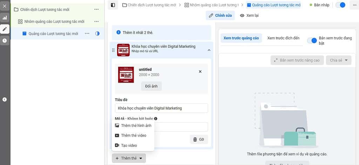Open Nhóm quảng cáo breadcrumb link
Viewport: 359px width, 165px height.
pos(211,5)
